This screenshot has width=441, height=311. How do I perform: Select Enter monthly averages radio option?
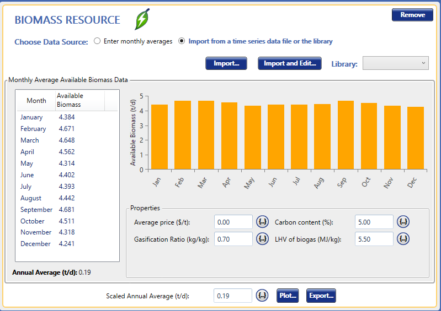click(97, 41)
